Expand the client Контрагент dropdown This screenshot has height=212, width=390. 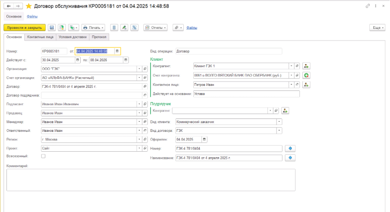pos(291,66)
